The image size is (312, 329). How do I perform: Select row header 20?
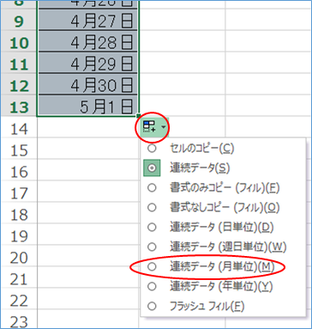[19, 258]
